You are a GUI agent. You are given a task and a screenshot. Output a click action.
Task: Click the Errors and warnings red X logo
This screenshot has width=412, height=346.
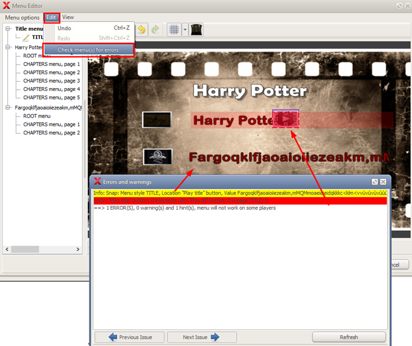[97, 181]
